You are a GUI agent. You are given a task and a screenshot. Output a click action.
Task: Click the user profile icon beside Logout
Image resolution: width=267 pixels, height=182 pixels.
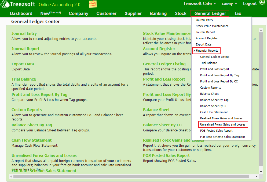point(262,3)
